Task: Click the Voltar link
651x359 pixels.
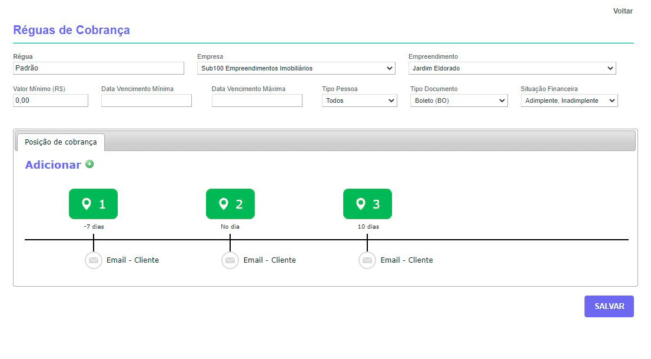Action: [x=623, y=11]
